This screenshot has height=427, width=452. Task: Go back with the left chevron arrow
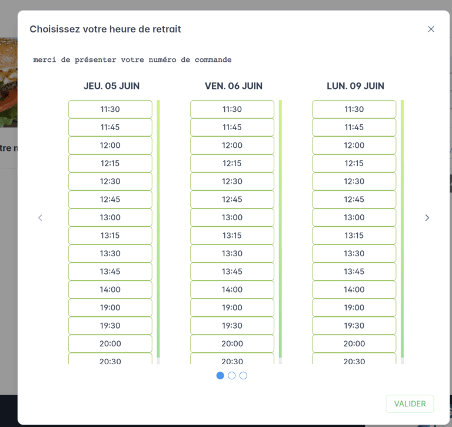(40, 217)
